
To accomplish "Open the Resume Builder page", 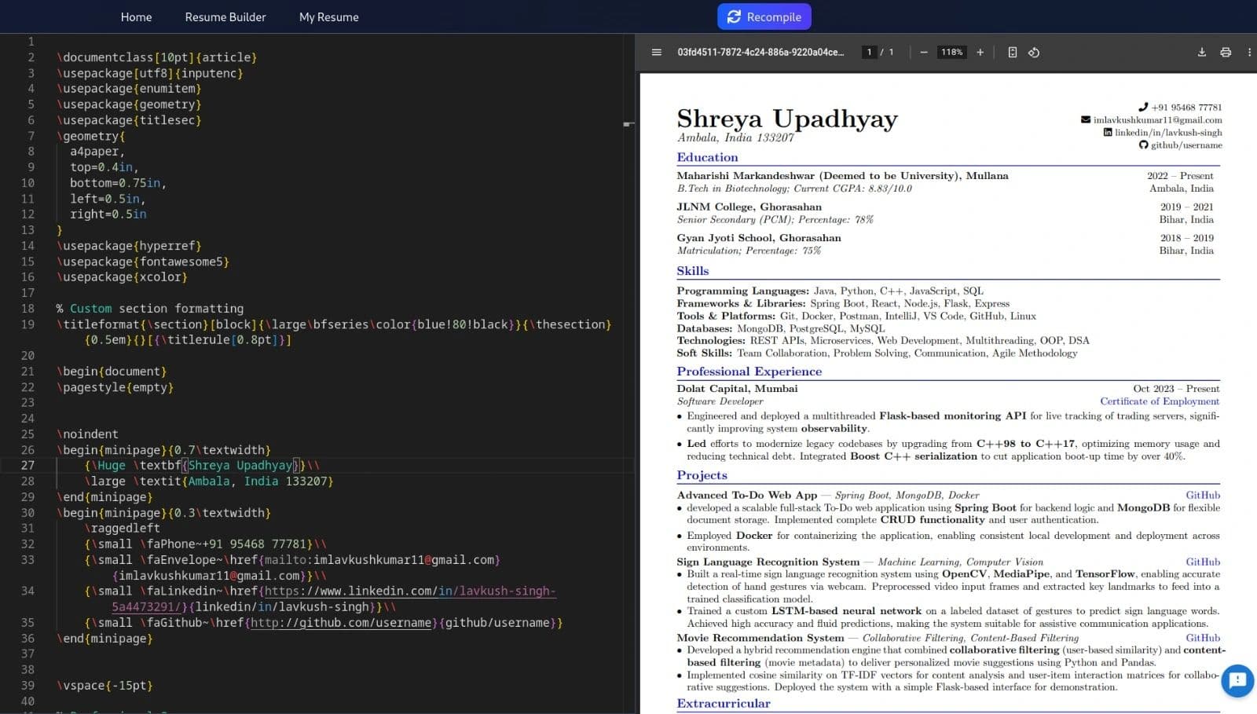I will (x=225, y=16).
